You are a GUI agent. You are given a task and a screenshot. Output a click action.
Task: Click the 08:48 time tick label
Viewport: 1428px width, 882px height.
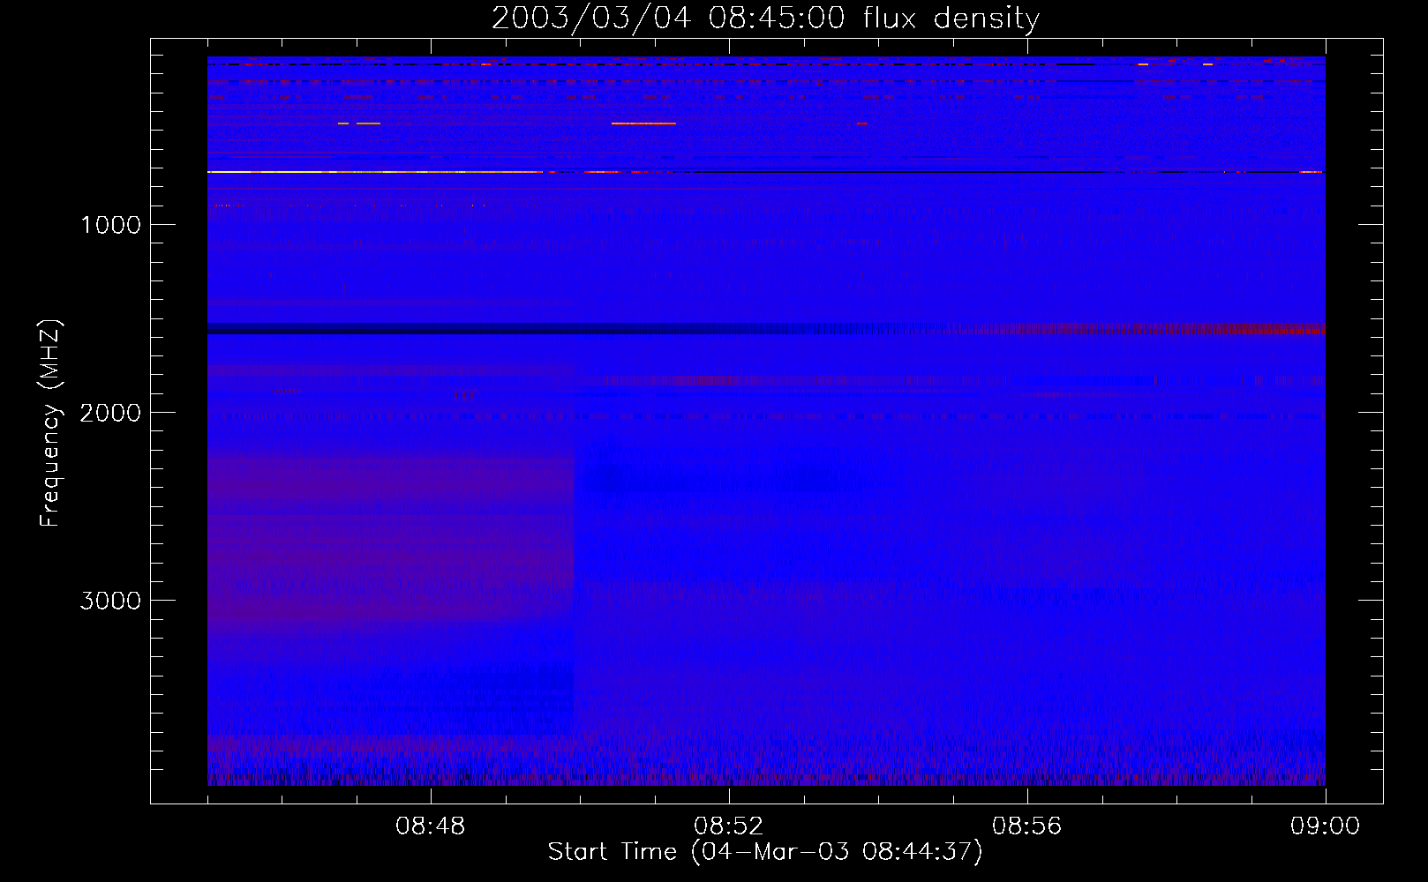(x=431, y=826)
